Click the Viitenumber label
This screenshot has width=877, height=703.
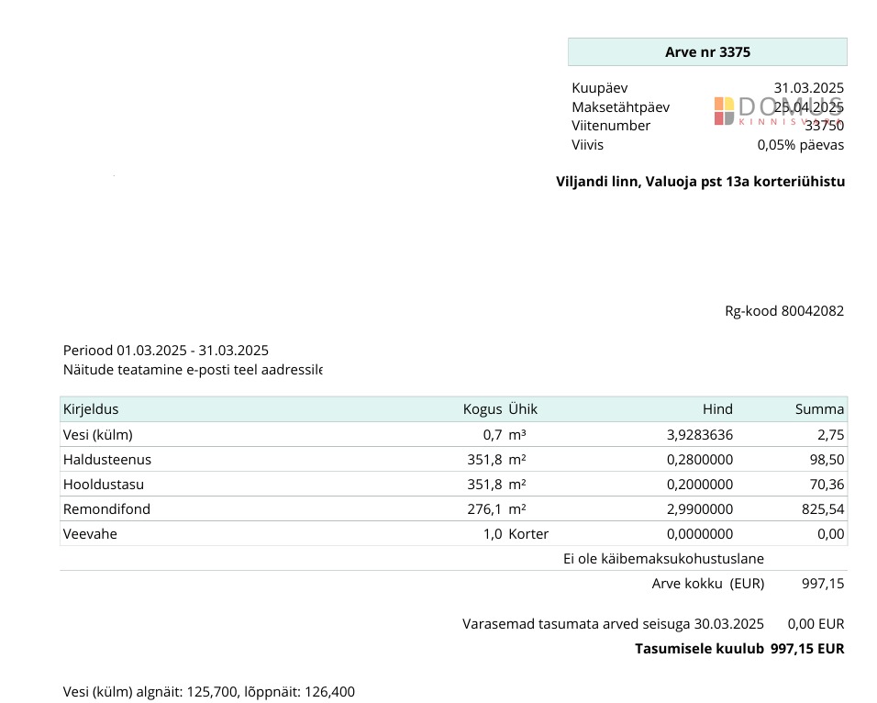point(611,126)
